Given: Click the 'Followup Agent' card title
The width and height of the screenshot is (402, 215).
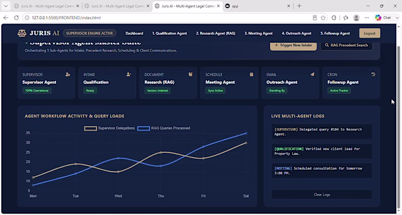Looking at the screenshot, I should tap(343, 82).
